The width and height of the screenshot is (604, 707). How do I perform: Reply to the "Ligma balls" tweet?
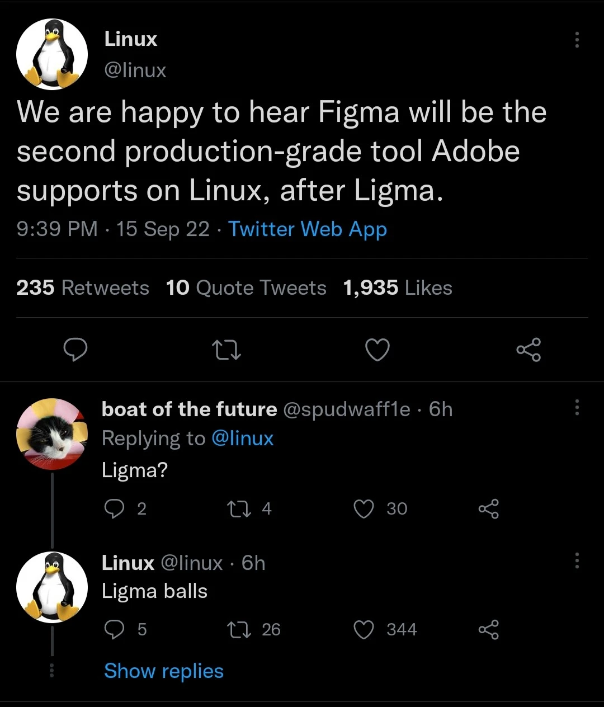point(114,630)
